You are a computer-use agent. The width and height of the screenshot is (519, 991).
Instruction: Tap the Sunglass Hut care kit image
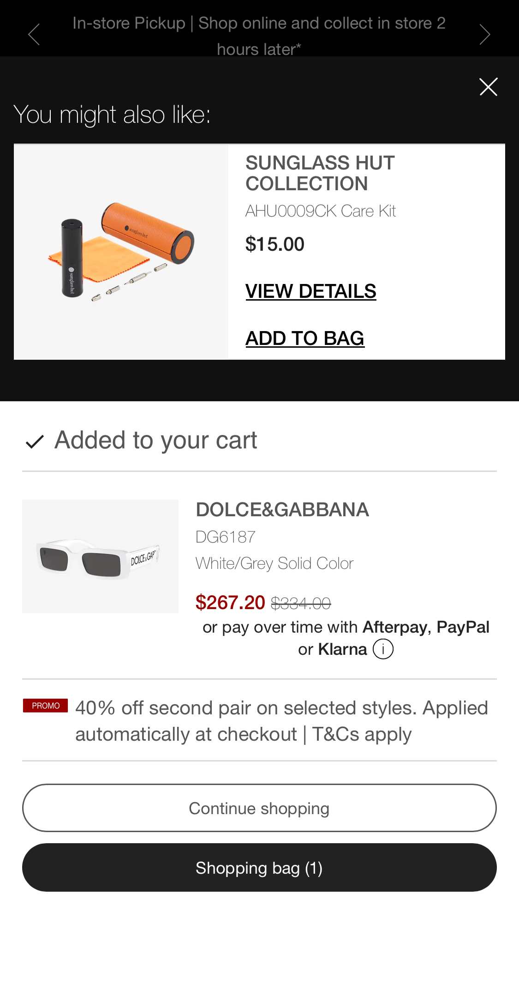[x=121, y=253]
